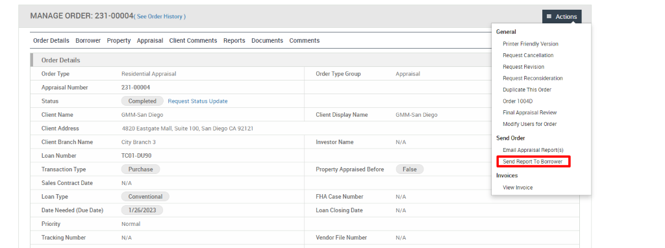Click the Conventional loan type badge
Image resolution: width=665 pixels, height=248 pixels.
coord(145,197)
